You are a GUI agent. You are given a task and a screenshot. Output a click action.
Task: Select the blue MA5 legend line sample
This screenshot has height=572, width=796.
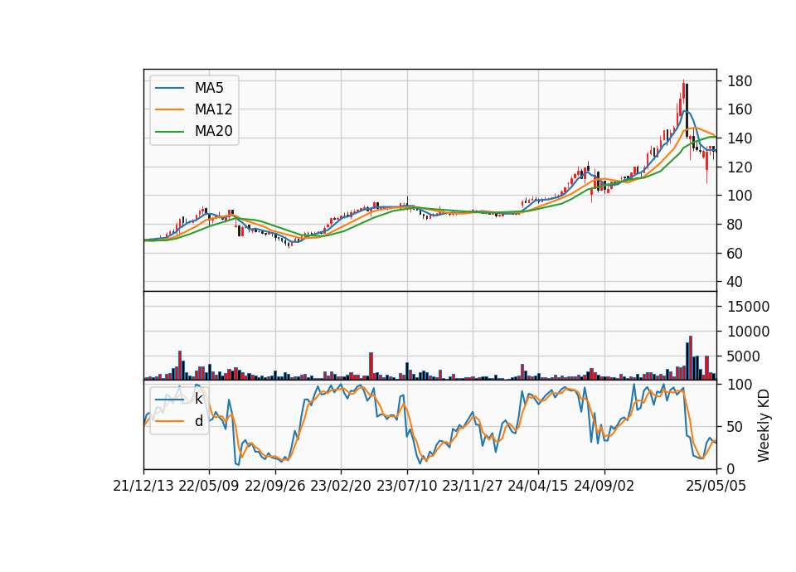169,88
